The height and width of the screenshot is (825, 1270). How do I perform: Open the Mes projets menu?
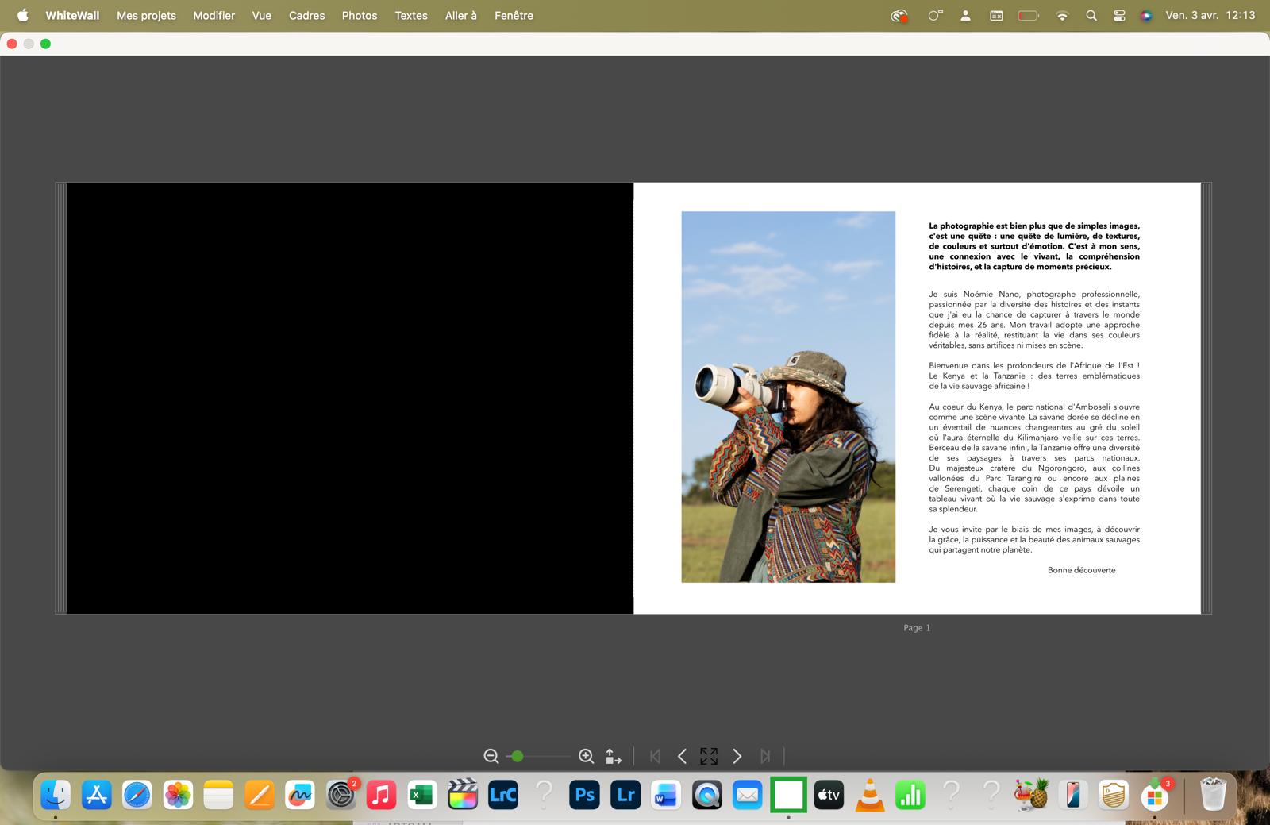[x=146, y=16]
